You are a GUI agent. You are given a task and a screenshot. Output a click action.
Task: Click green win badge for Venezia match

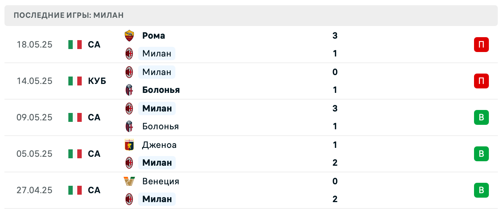(x=481, y=190)
